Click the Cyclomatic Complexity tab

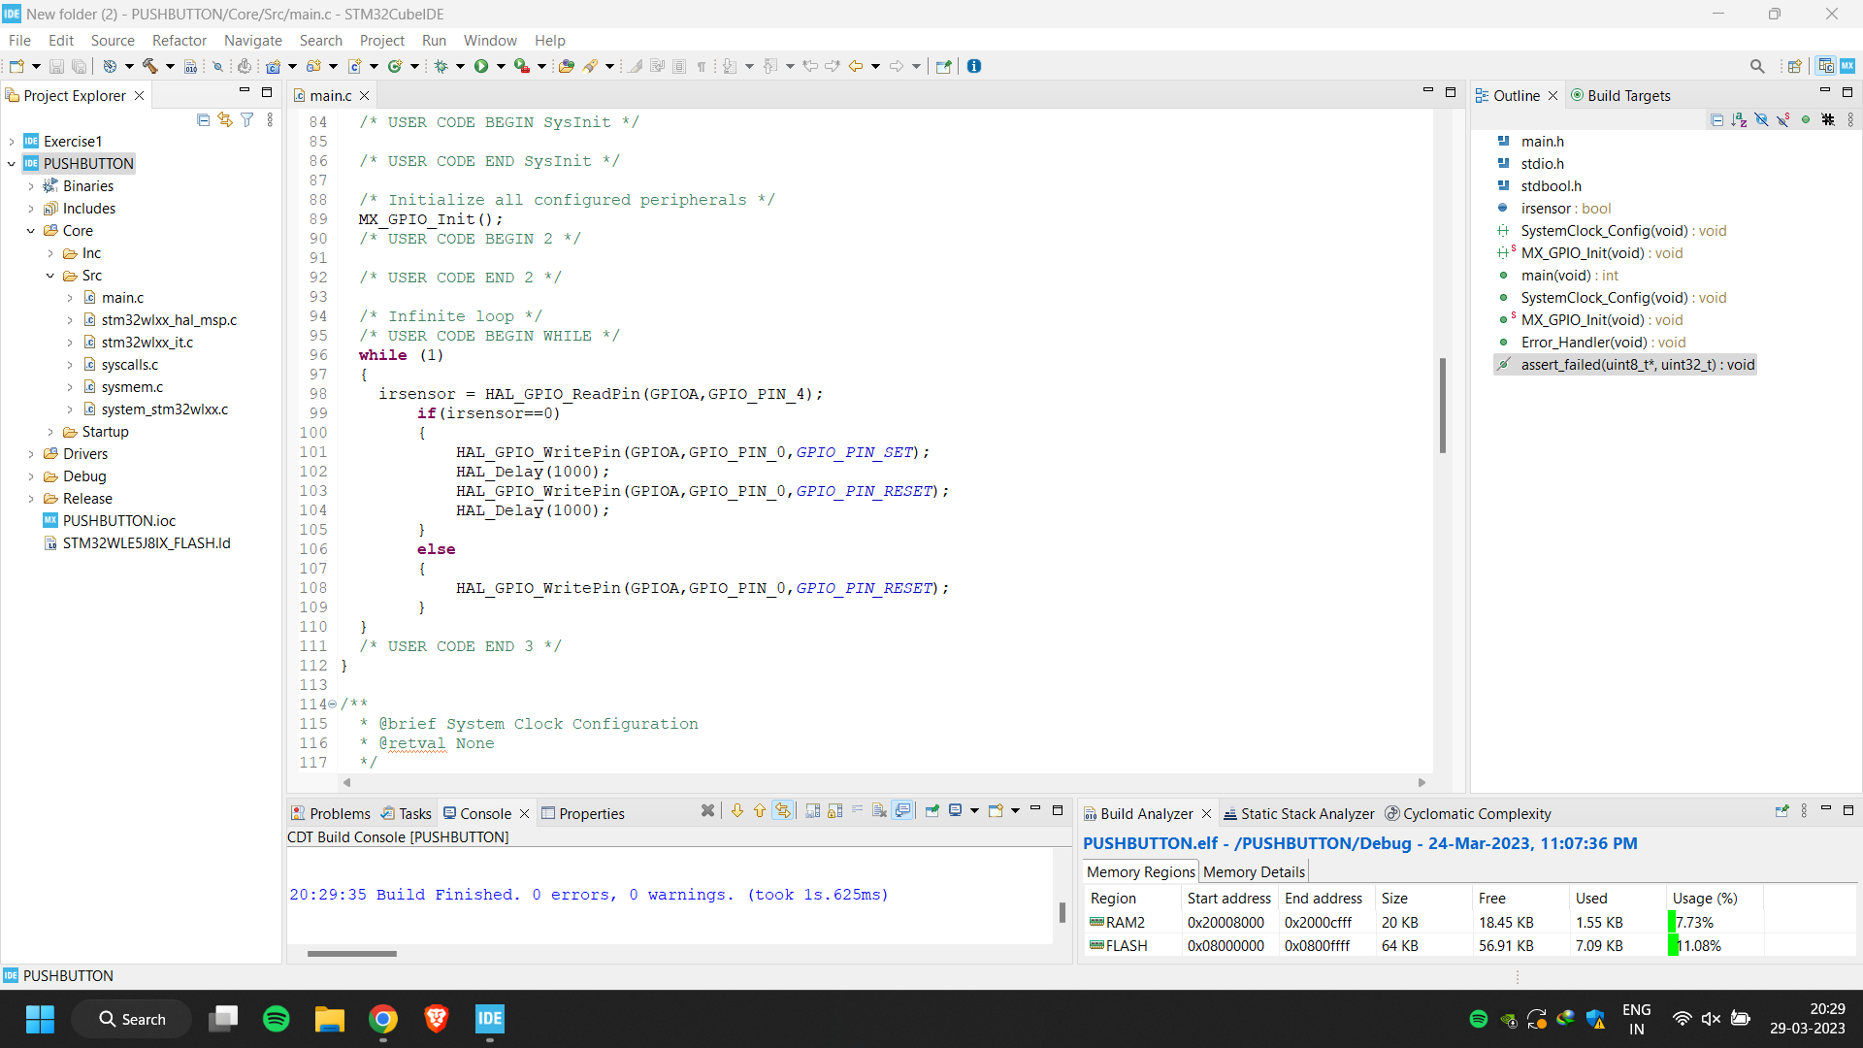point(1477,812)
